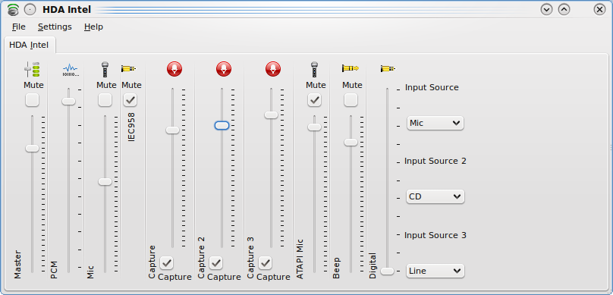
Task: Click the KMix application icon in title bar
Action: click(13, 9)
